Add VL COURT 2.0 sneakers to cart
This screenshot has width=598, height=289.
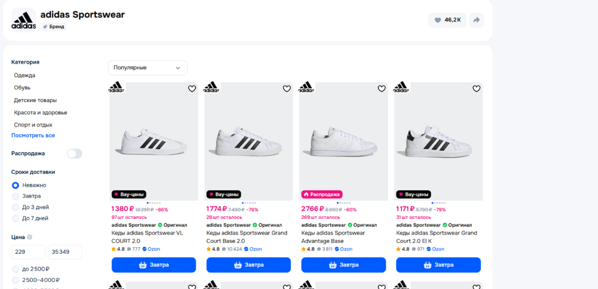pyautogui.click(x=154, y=265)
